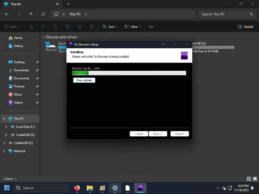This screenshot has height=194, width=259.
Task: Click the pin icon next to Downloads
Action: (x=37, y=70)
